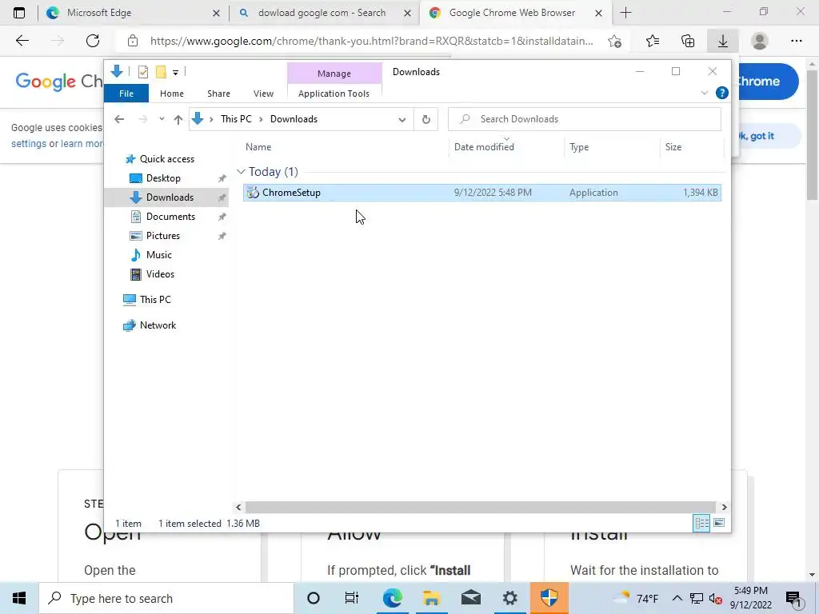Go up one folder level in Explorer
The height and width of the screenshot is (614, 819).
(178, 120)
